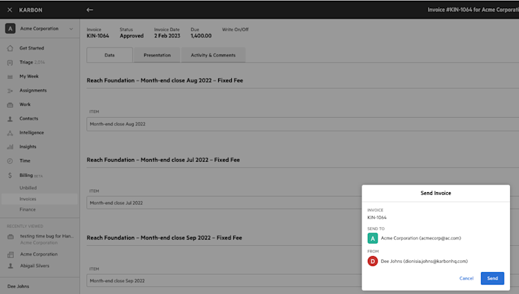
Task: Click briefcase icon beside testing time bug item
Action: pos(10,237)
